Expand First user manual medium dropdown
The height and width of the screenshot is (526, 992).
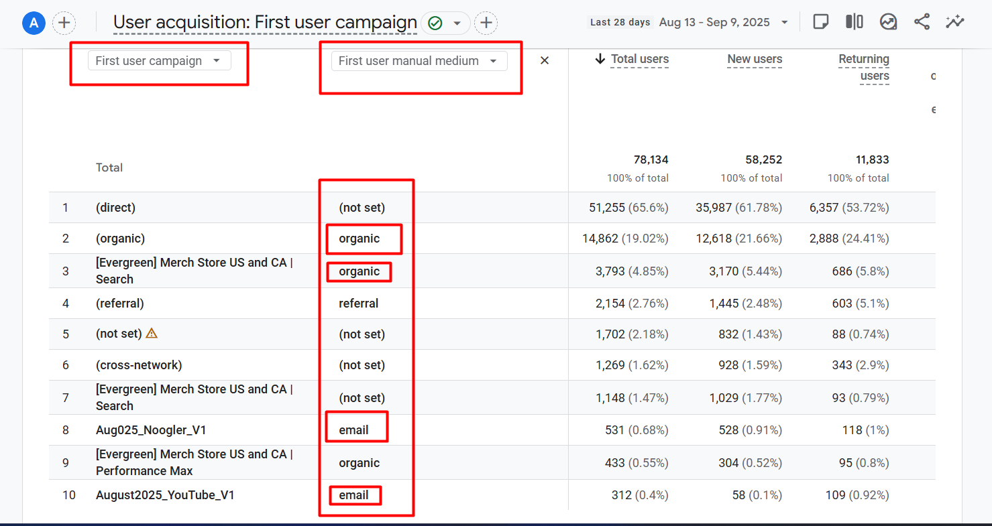[419, 61]
